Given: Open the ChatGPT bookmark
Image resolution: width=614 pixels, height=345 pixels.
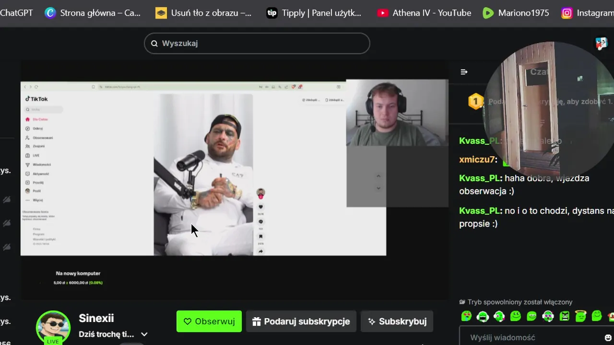Looking at the screenshot, I should pyautogui.click(x=16, y=13).
